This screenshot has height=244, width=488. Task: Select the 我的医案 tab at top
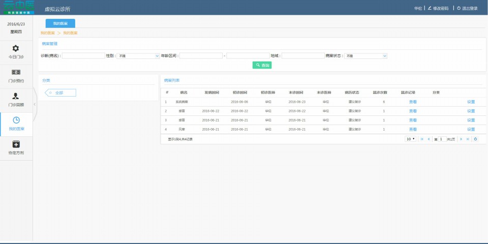pyautogui.click(x=60, y=23)
